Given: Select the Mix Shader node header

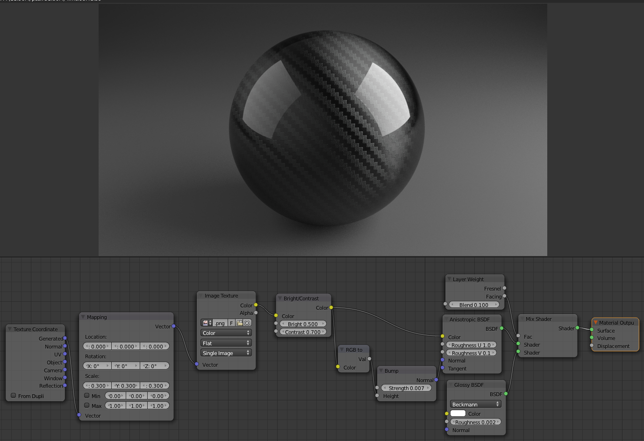Looking at the screenshot, I should (548, 319).
